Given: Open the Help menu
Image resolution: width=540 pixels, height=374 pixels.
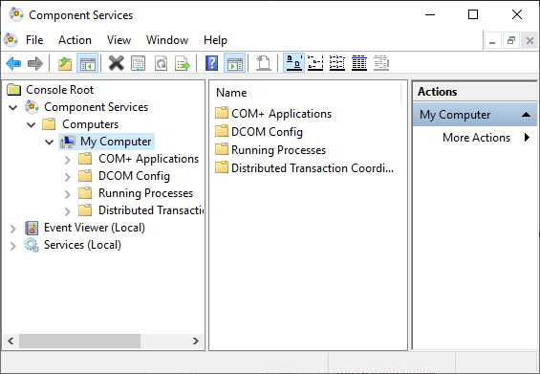Looking at the screenshot, I should (215, 40).
